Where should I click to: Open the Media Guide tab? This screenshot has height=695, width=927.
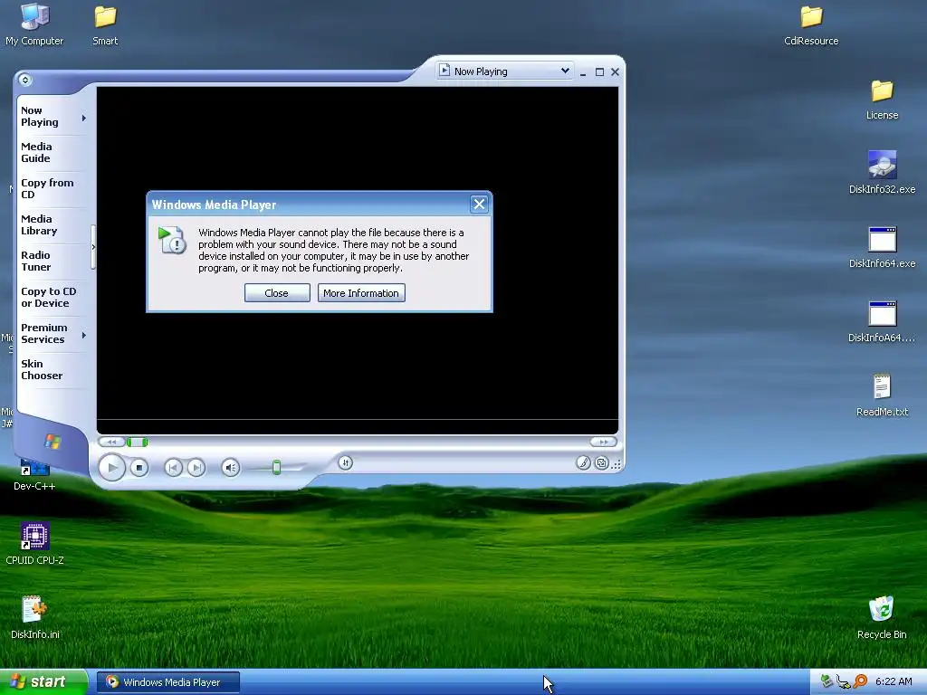point(36,152)
